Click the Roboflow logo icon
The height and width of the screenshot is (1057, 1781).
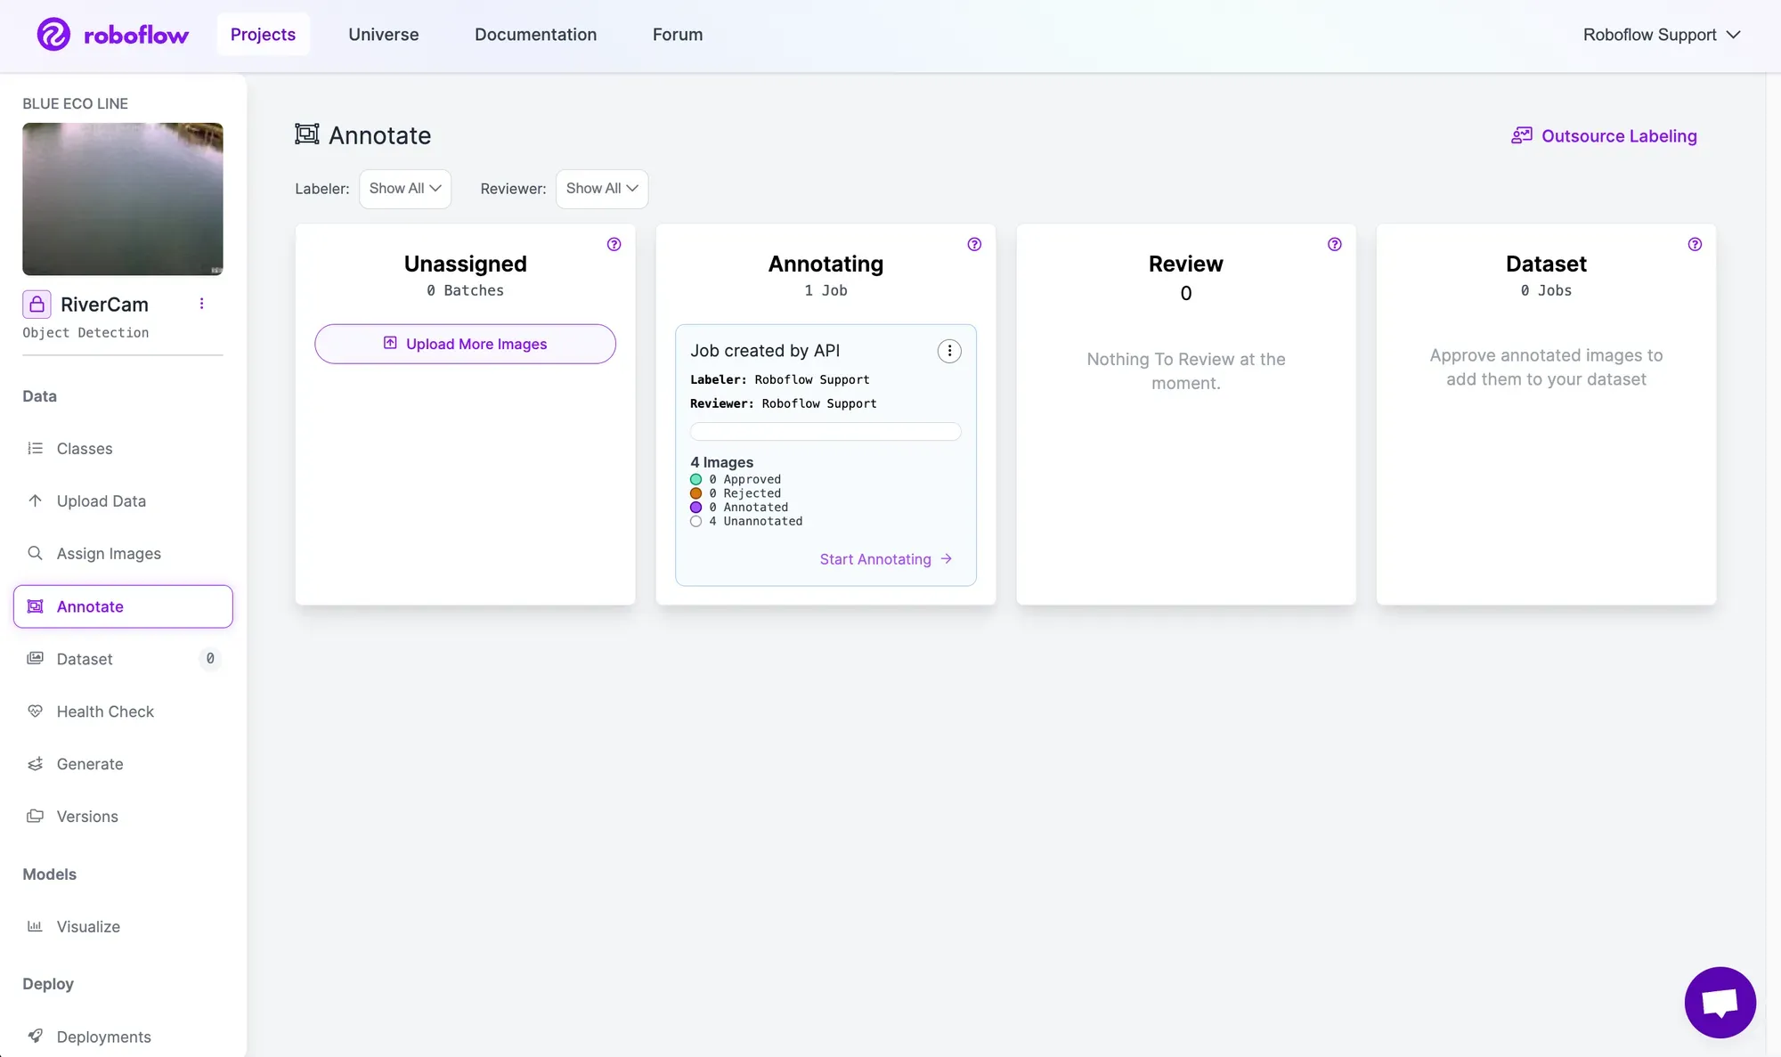click(x=53, y=35)
